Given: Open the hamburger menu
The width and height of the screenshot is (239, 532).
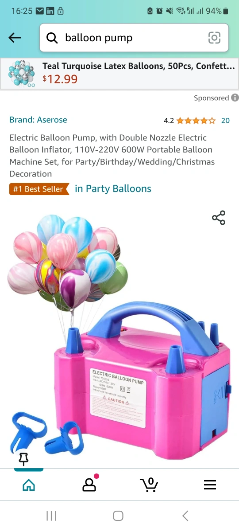Looking at the screenshot, I should coord(210,485).
